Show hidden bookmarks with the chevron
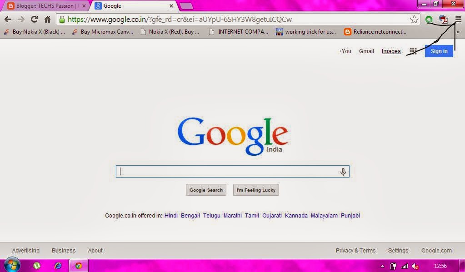Image resolution: width=465 pixels, height=272 pixels. point(458,32)
